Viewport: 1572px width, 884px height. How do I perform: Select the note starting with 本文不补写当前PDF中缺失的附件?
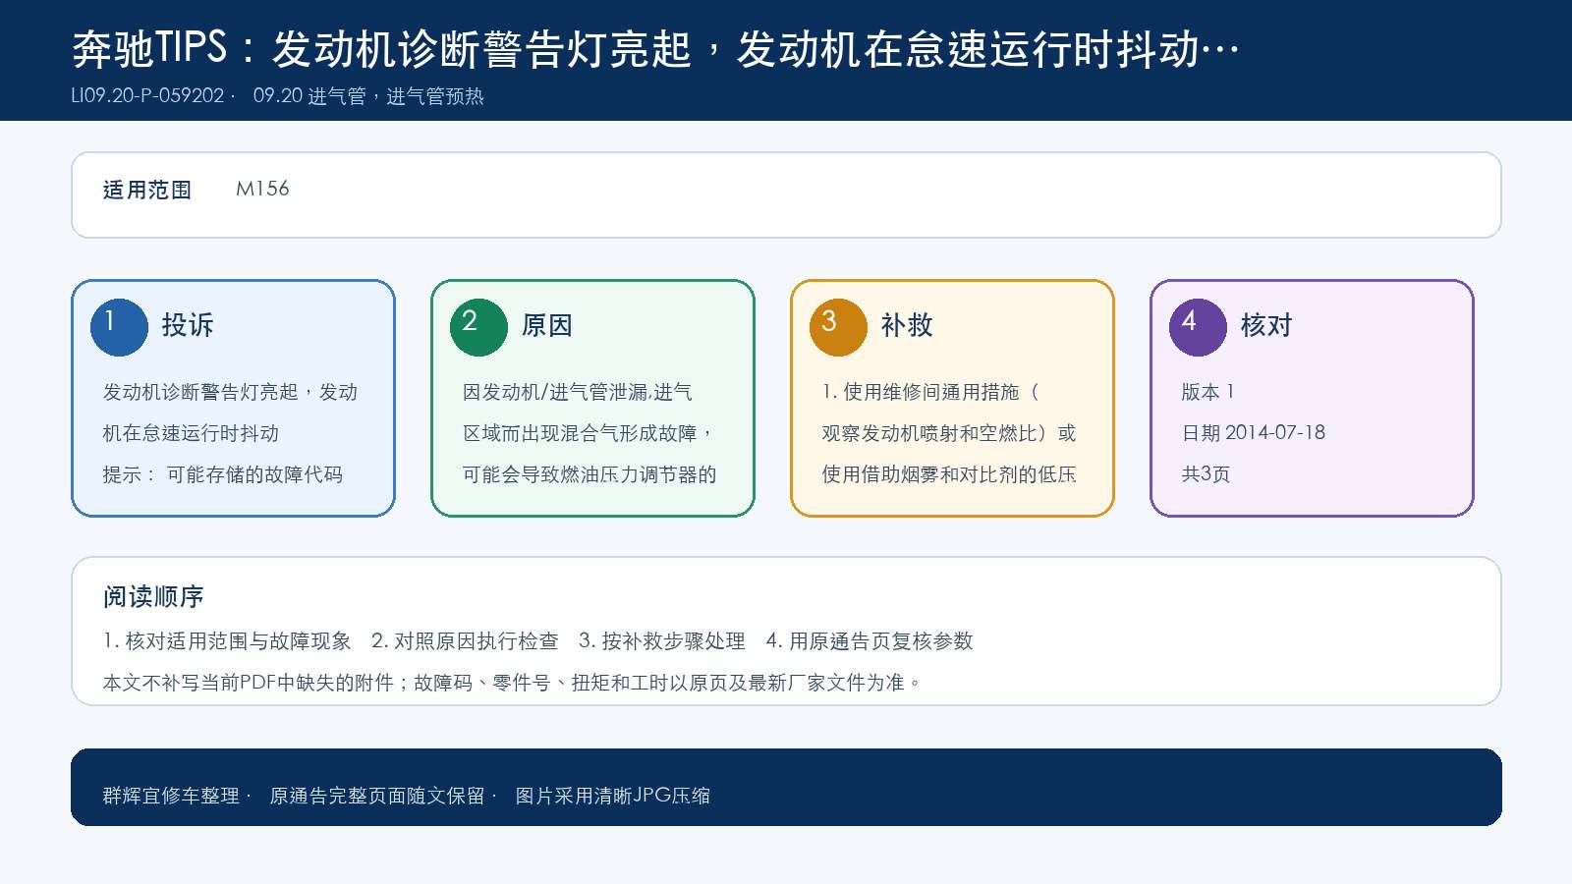point(512,683)
